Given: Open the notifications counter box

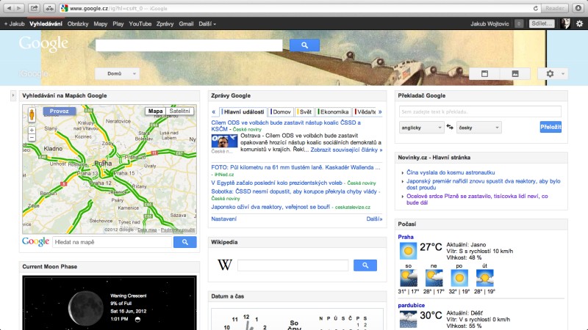Looking at the screenshot, I should 519,23.
